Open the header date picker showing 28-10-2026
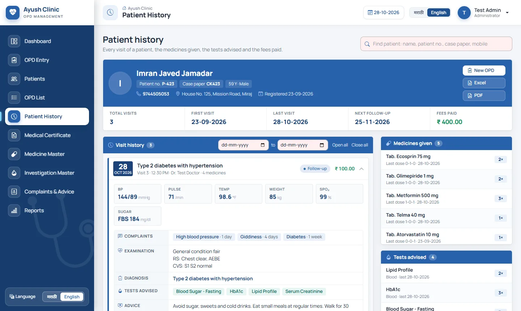The height and width of the screenshot is (311, 521). pos(384,13)
